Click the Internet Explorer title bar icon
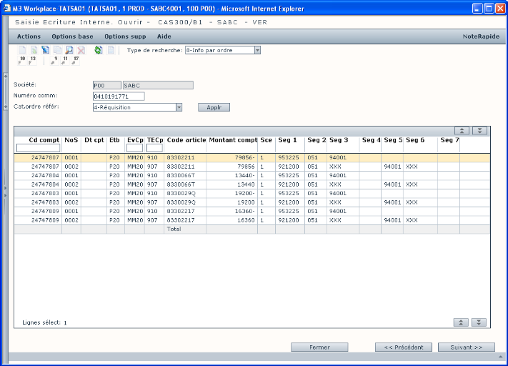508x366 pixels. click(x=7, y=8)
